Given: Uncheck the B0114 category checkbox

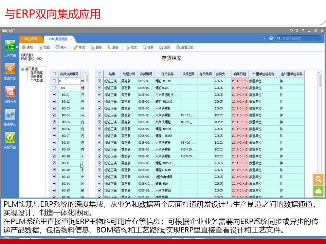Looking at the screenshot, I should click(x=54, y=183).
